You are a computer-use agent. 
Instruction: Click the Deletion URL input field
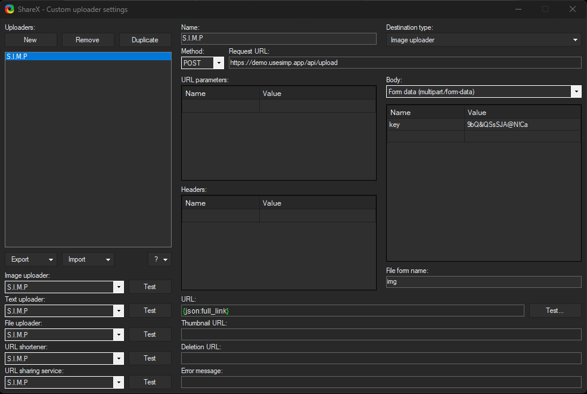pos(381,358)
